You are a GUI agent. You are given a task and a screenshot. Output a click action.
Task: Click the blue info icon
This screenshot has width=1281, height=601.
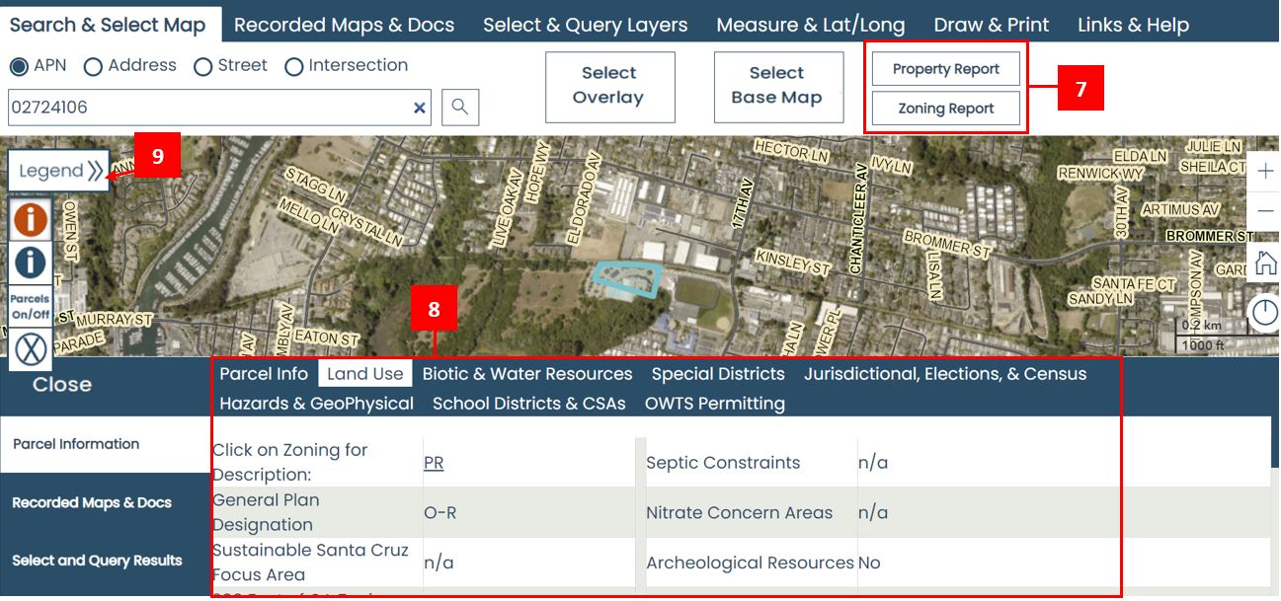point(31,262)
